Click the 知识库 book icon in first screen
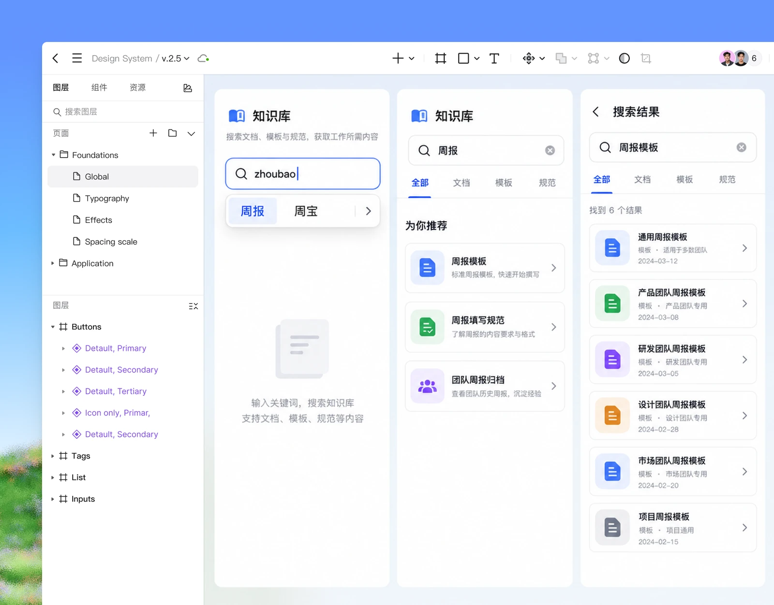The image size is (774, 605). 237,116
